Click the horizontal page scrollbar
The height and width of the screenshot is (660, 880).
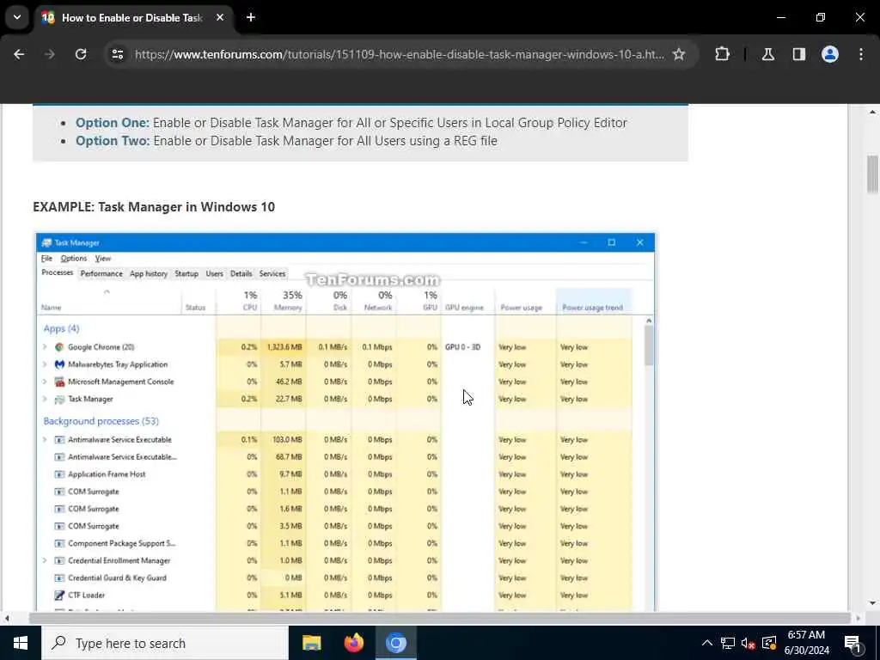pyautogui.click(x=439, y=618)
